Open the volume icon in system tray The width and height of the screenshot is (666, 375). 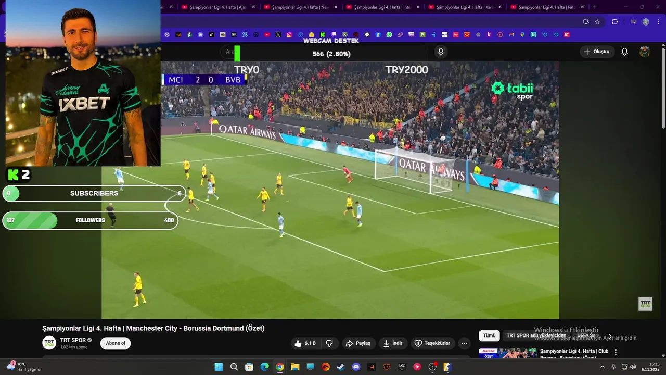[x=633, y=367]
